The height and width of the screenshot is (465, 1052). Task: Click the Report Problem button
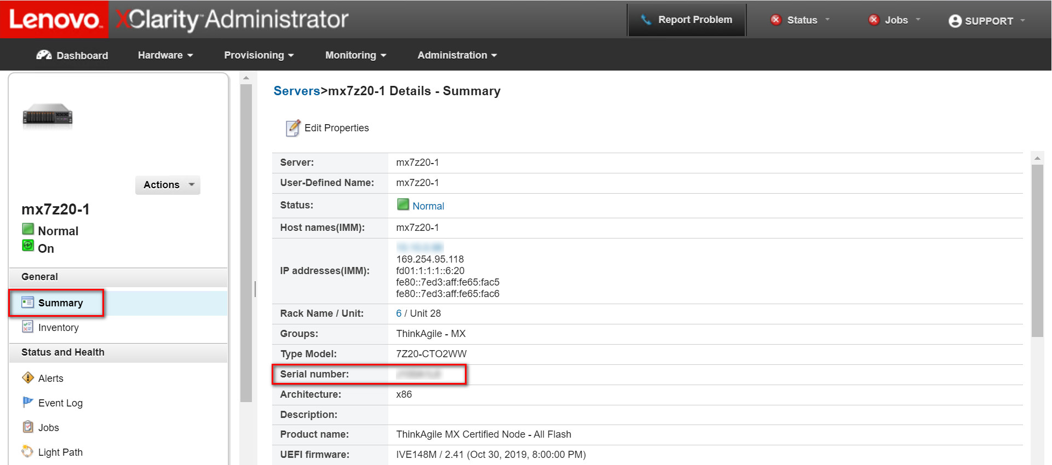click(687, 20)
